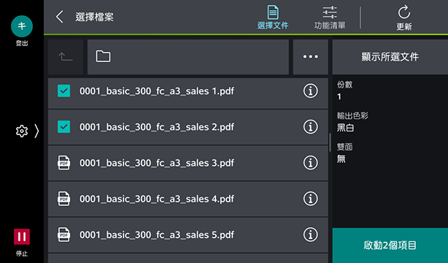Go back using the left arrow
The image size is (448, 263).
[x=59, y=17]
